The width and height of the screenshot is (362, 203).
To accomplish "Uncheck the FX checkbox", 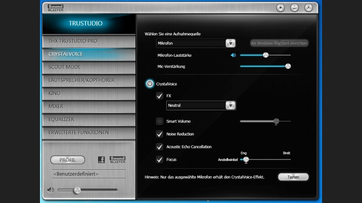I will [x=160, y=96].
